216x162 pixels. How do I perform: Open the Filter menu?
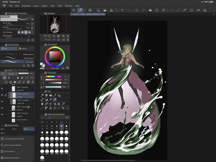pyautogui.click(x=60, y=6)
